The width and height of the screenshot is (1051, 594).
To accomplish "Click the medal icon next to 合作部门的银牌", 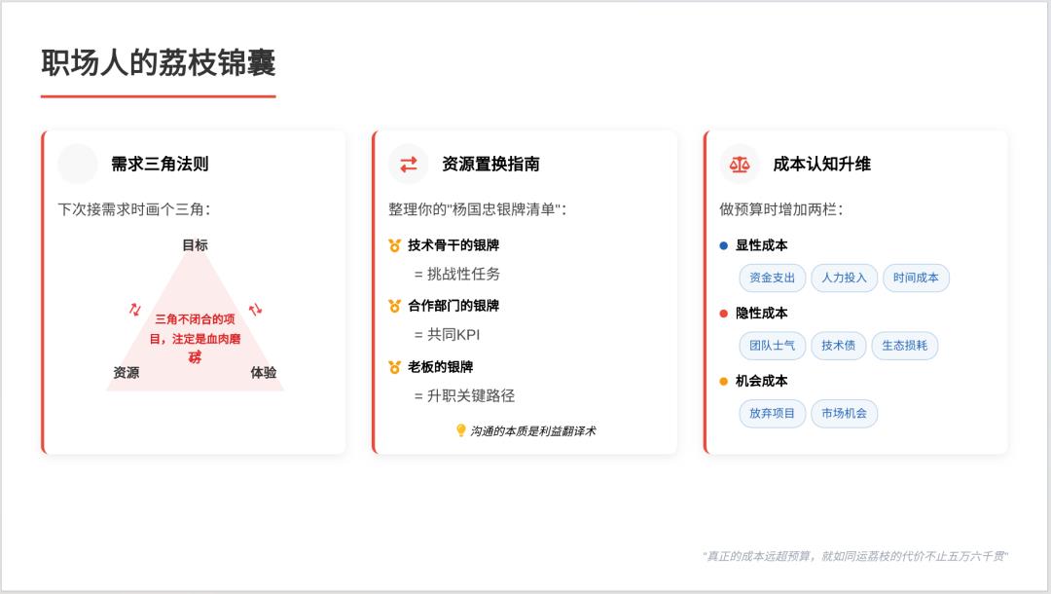I will 395,306.
